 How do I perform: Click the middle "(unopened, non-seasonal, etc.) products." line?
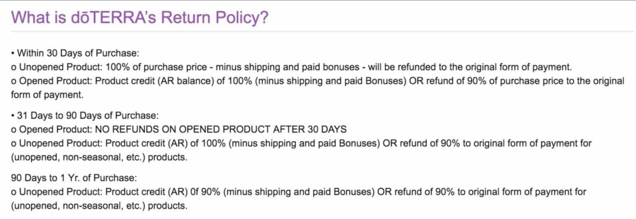pos(99,157)
